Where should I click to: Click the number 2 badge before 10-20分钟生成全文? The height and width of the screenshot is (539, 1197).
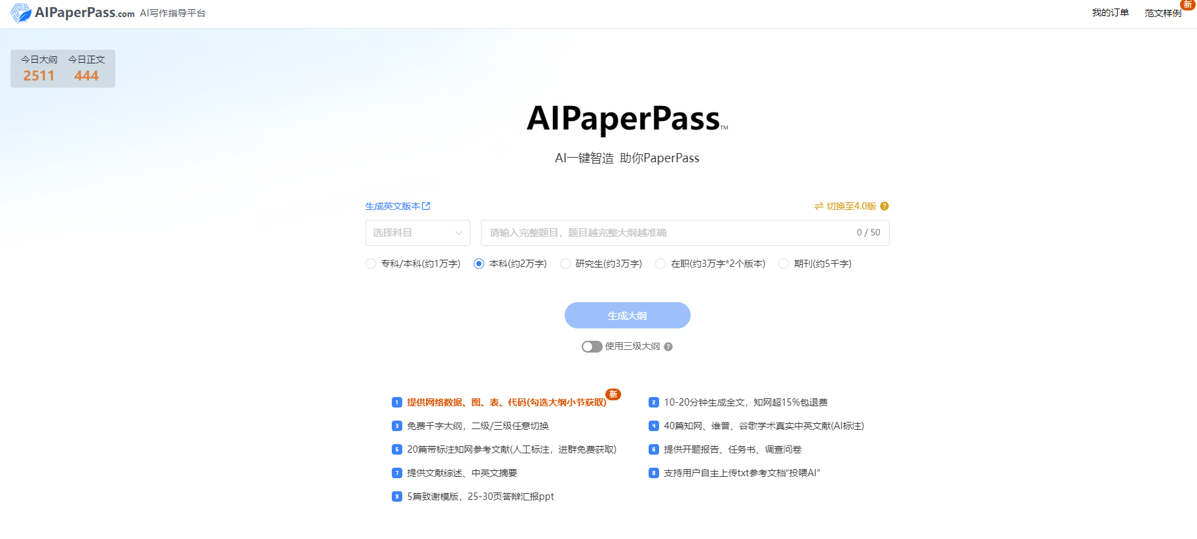[x=654, y=402]
